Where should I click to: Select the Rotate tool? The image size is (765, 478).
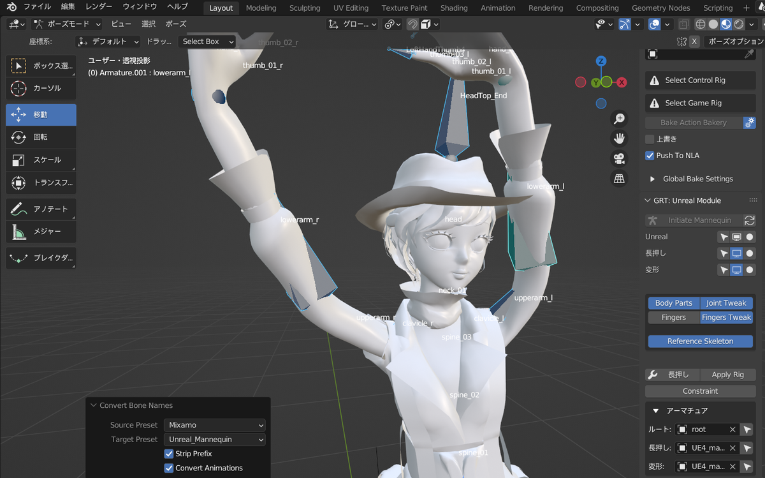[x=40, y=137]
